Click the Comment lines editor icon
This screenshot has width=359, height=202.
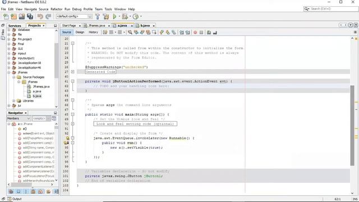coord(209,33)
